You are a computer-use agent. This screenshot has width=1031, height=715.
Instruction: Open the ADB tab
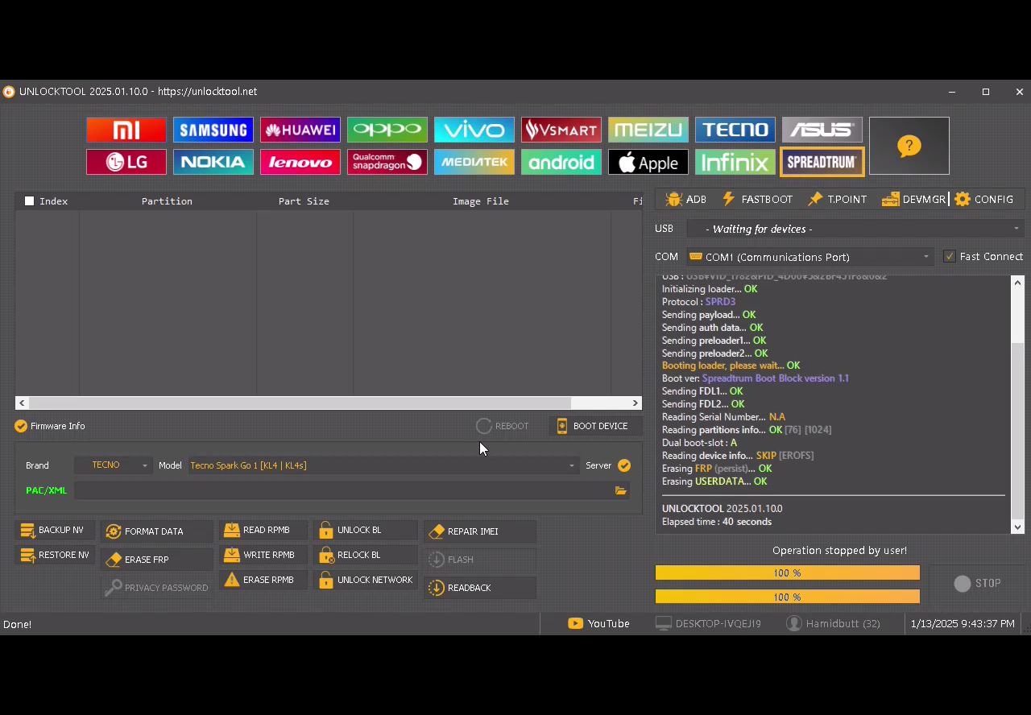[x=686, y=199]
